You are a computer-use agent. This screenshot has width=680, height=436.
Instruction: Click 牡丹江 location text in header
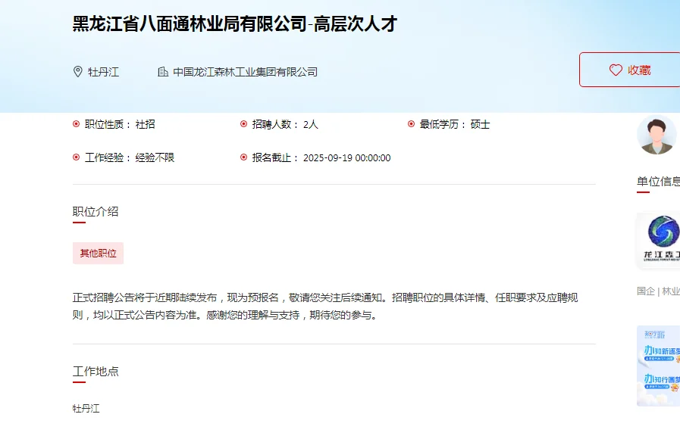(x=103, y=72)
